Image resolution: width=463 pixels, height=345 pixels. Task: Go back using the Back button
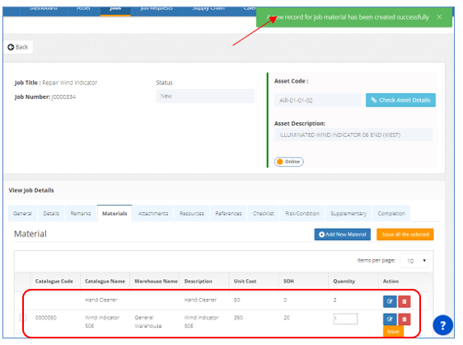tap(18, 47)
